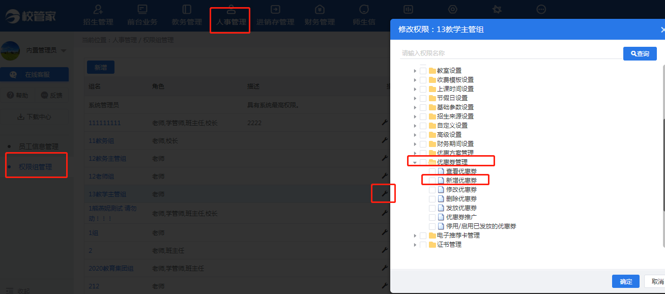
Task: Check the 新增优惠券 checkbox
Action: (432, 181)
